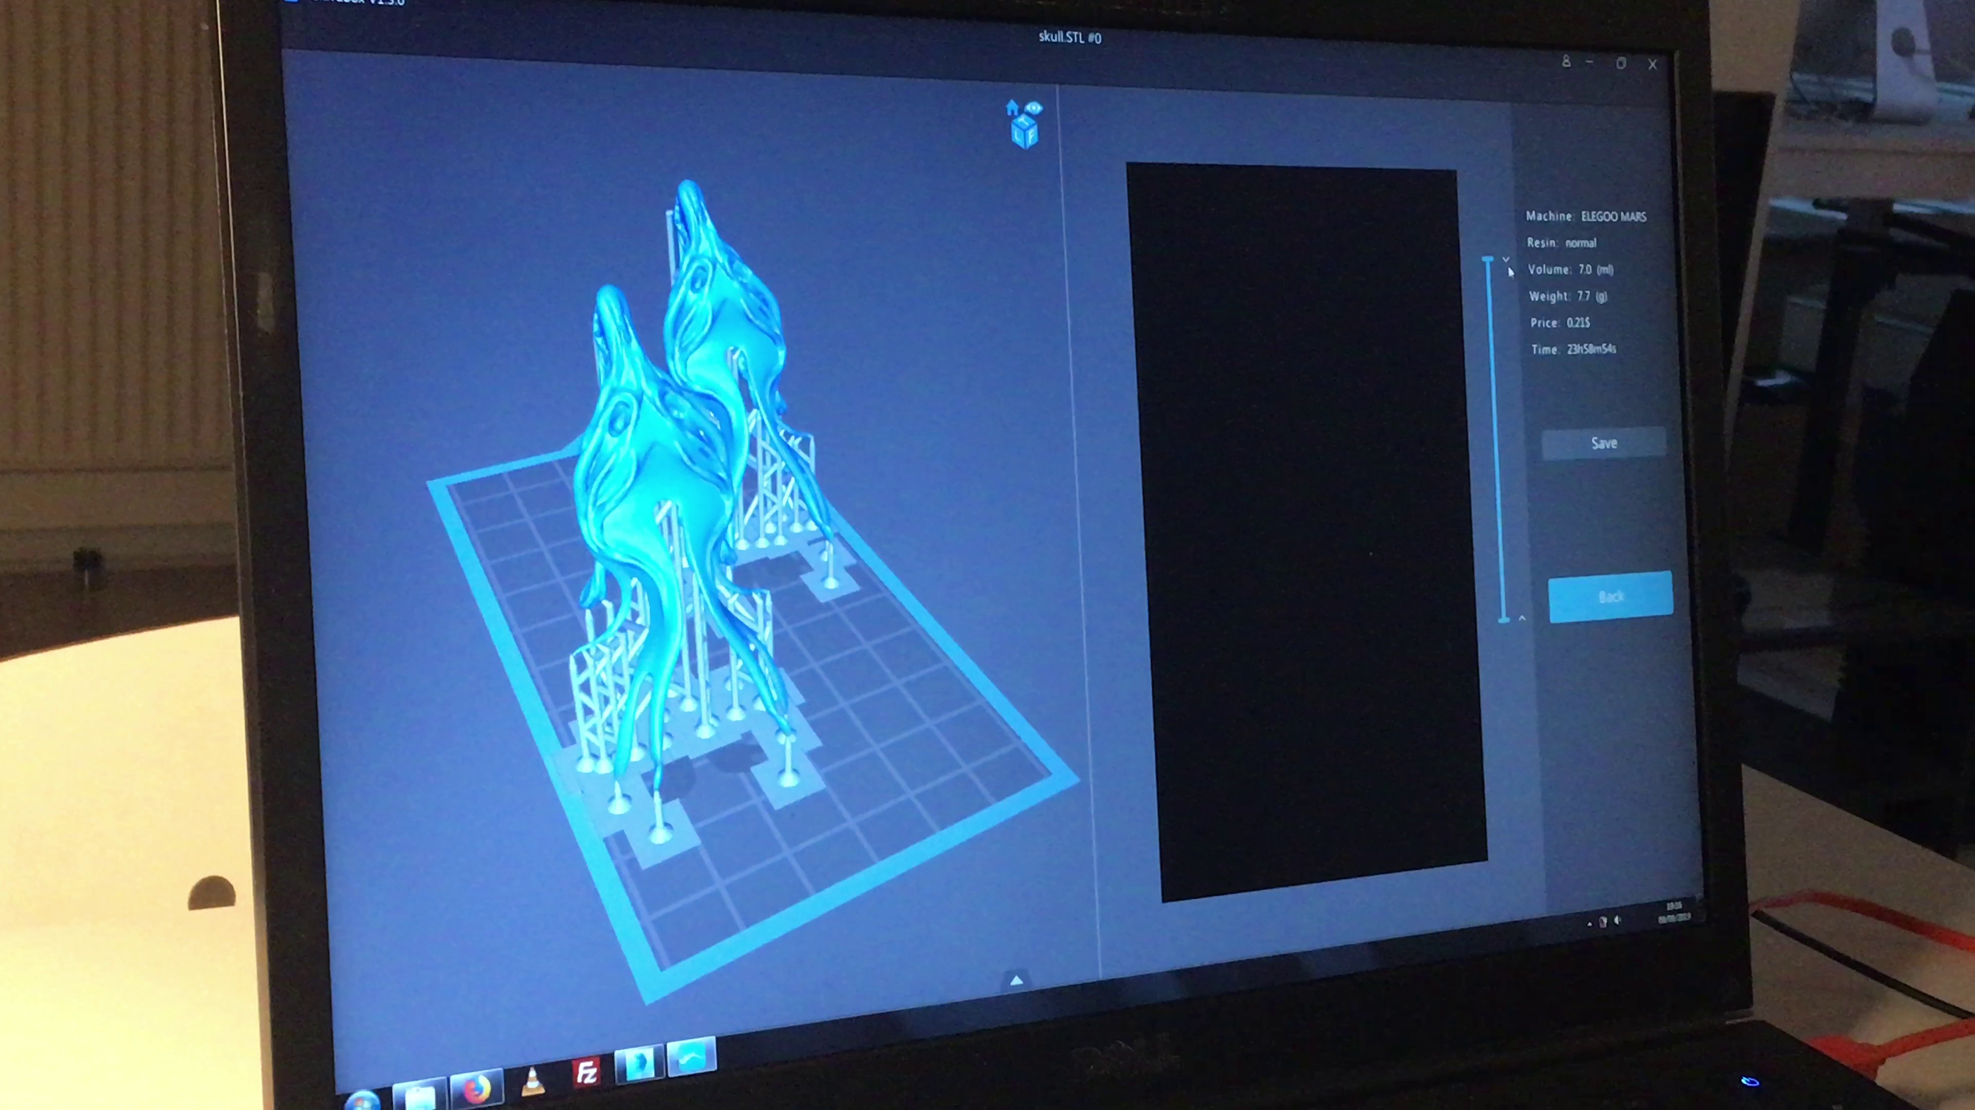Maximize the slicer window
This screenshot has height=1110, width=1975.
[x=1621, y=64]
